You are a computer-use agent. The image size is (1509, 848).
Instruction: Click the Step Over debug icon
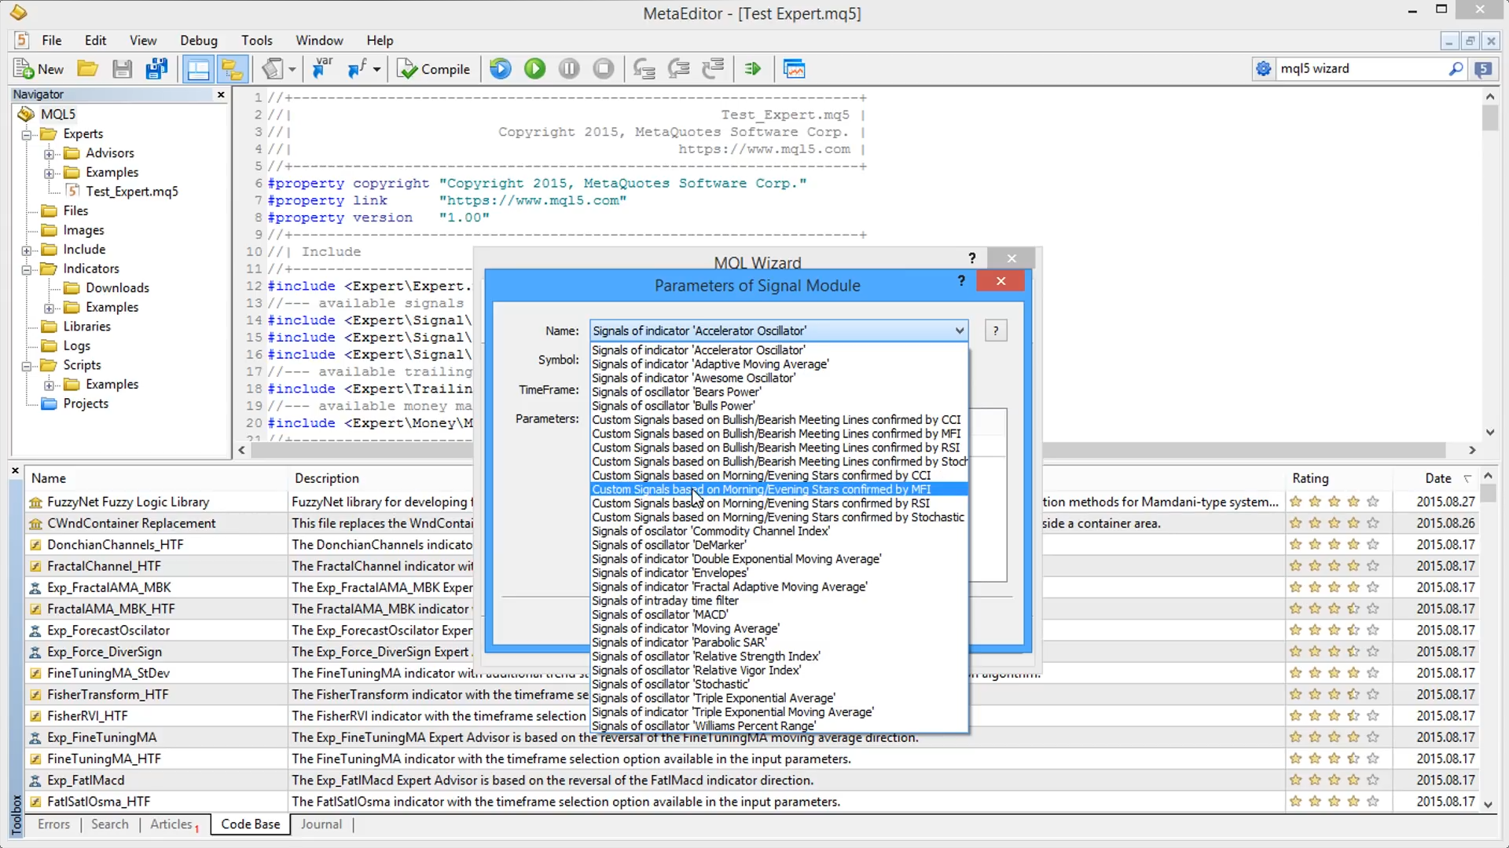(678, 69)
